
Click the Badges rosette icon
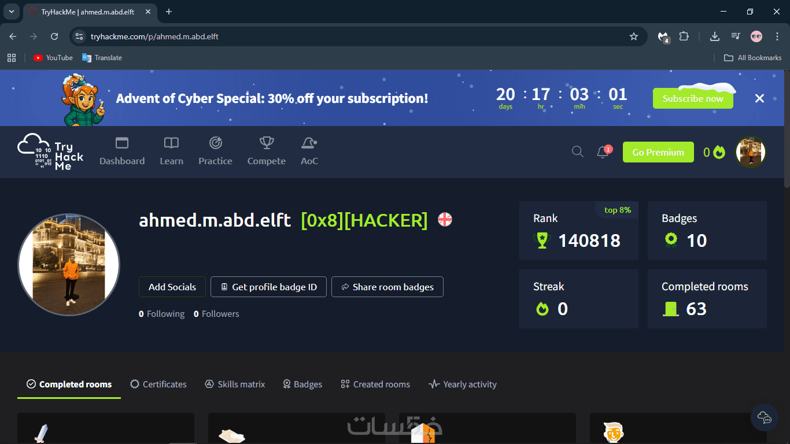(x=671, y=240)
